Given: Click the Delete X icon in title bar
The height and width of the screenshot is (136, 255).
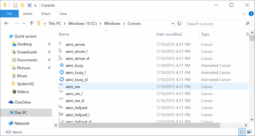Looking at the screenshot, I should pyautogui.click(x=29, y=5).
